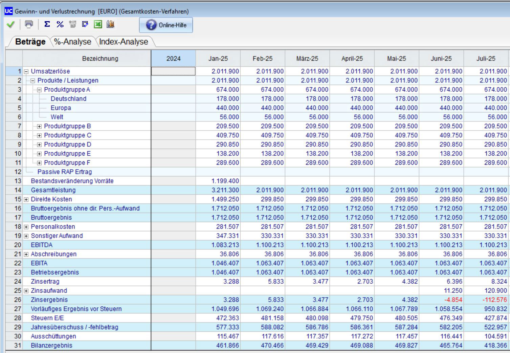Expand the Produktgruppe B node
Image resolution: width=510 pixels, height=353 pixels.
click(x=39, y=127)
